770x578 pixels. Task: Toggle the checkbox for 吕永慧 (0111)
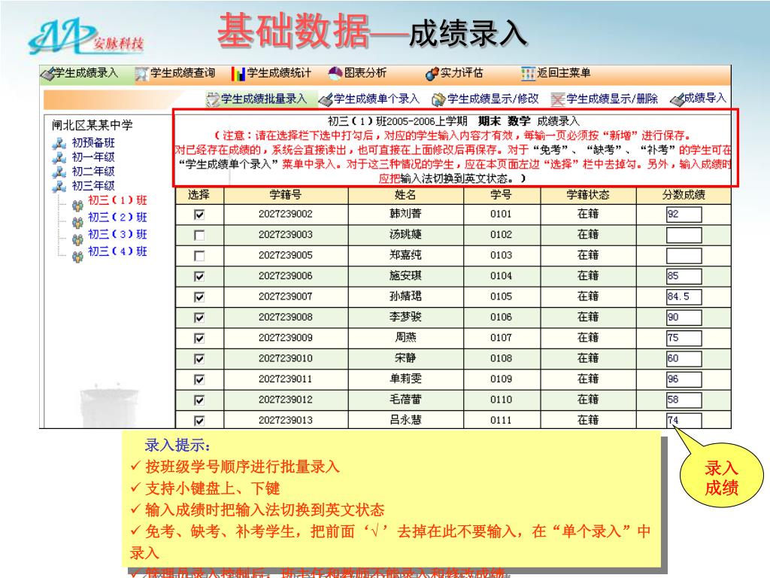(x=199, y=421)
